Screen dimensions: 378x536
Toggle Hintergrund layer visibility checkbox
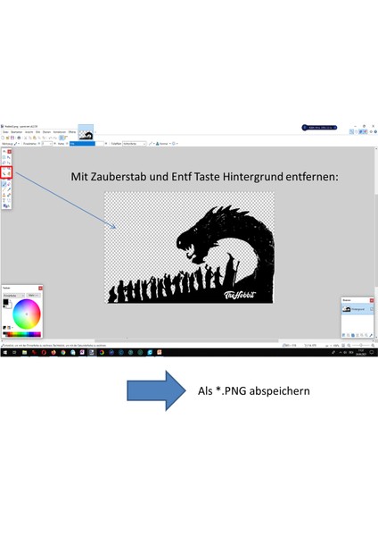[372, 309]
